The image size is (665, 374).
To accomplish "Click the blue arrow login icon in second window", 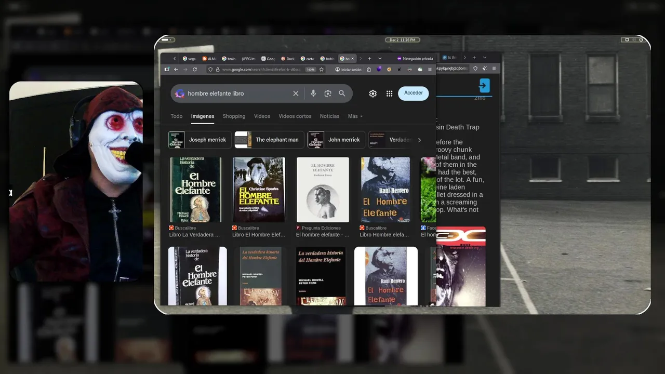I will click(x=484, y=86).
